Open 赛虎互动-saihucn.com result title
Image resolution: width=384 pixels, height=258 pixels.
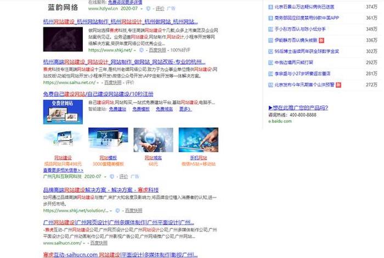pyautogui.click(x=120, y=255)
